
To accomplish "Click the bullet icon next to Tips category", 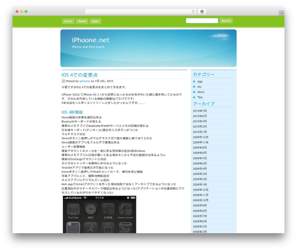I will pos(194,97).
